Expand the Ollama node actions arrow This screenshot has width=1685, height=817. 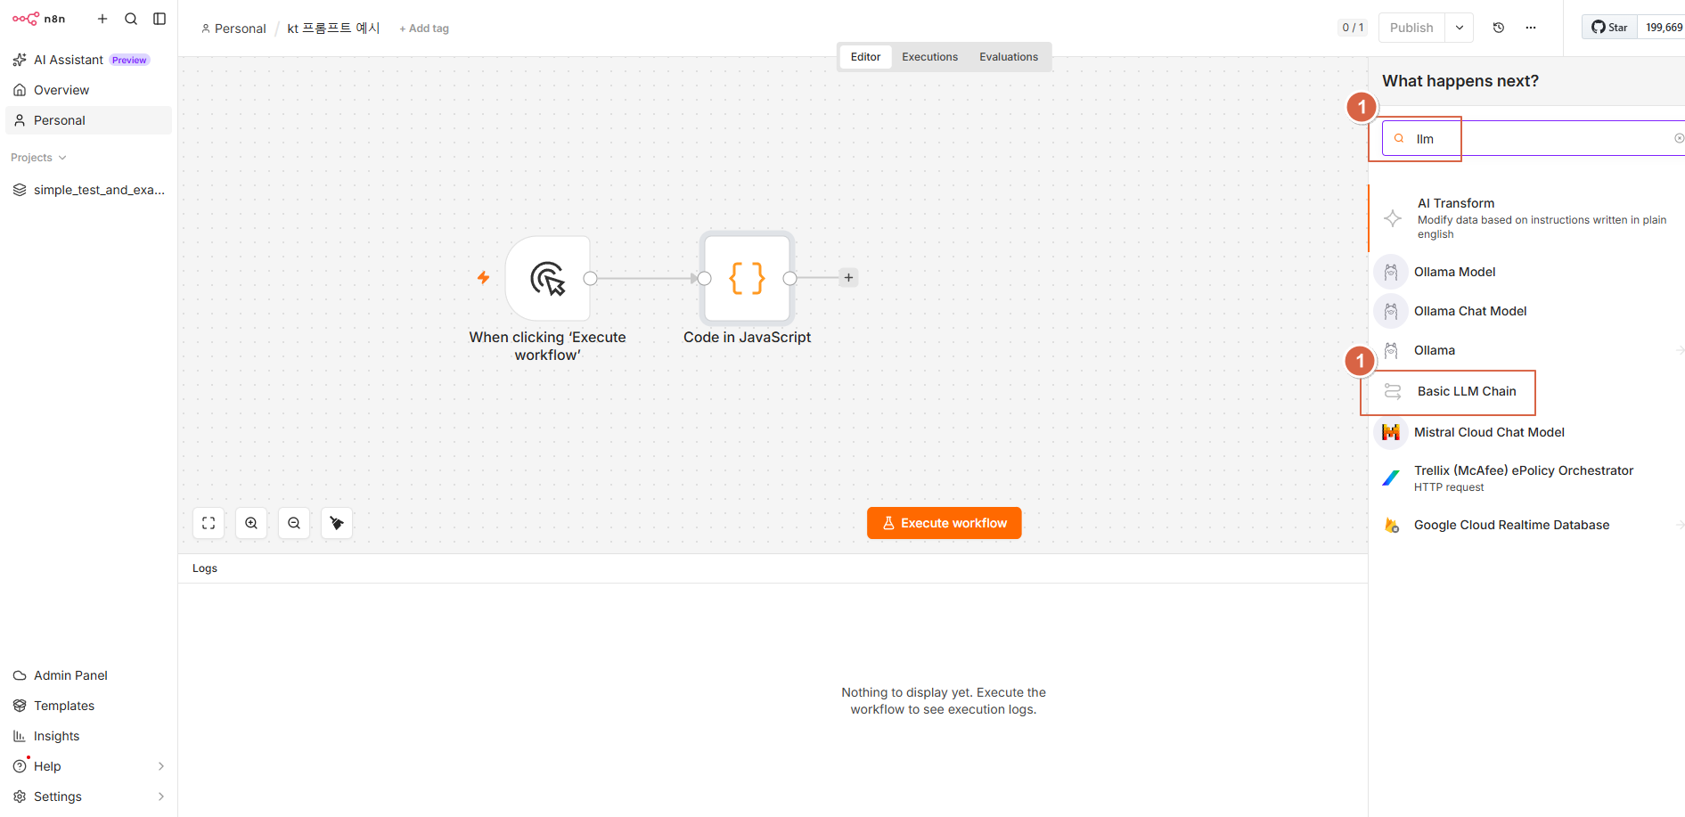click(1680, 350)
